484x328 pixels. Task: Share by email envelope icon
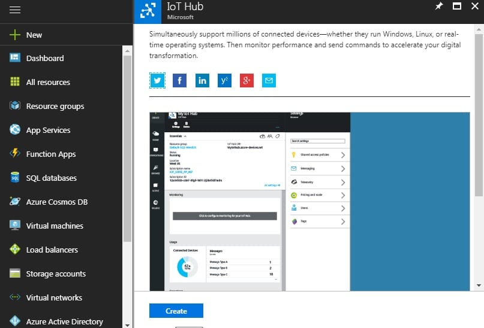tap(269, 80)
